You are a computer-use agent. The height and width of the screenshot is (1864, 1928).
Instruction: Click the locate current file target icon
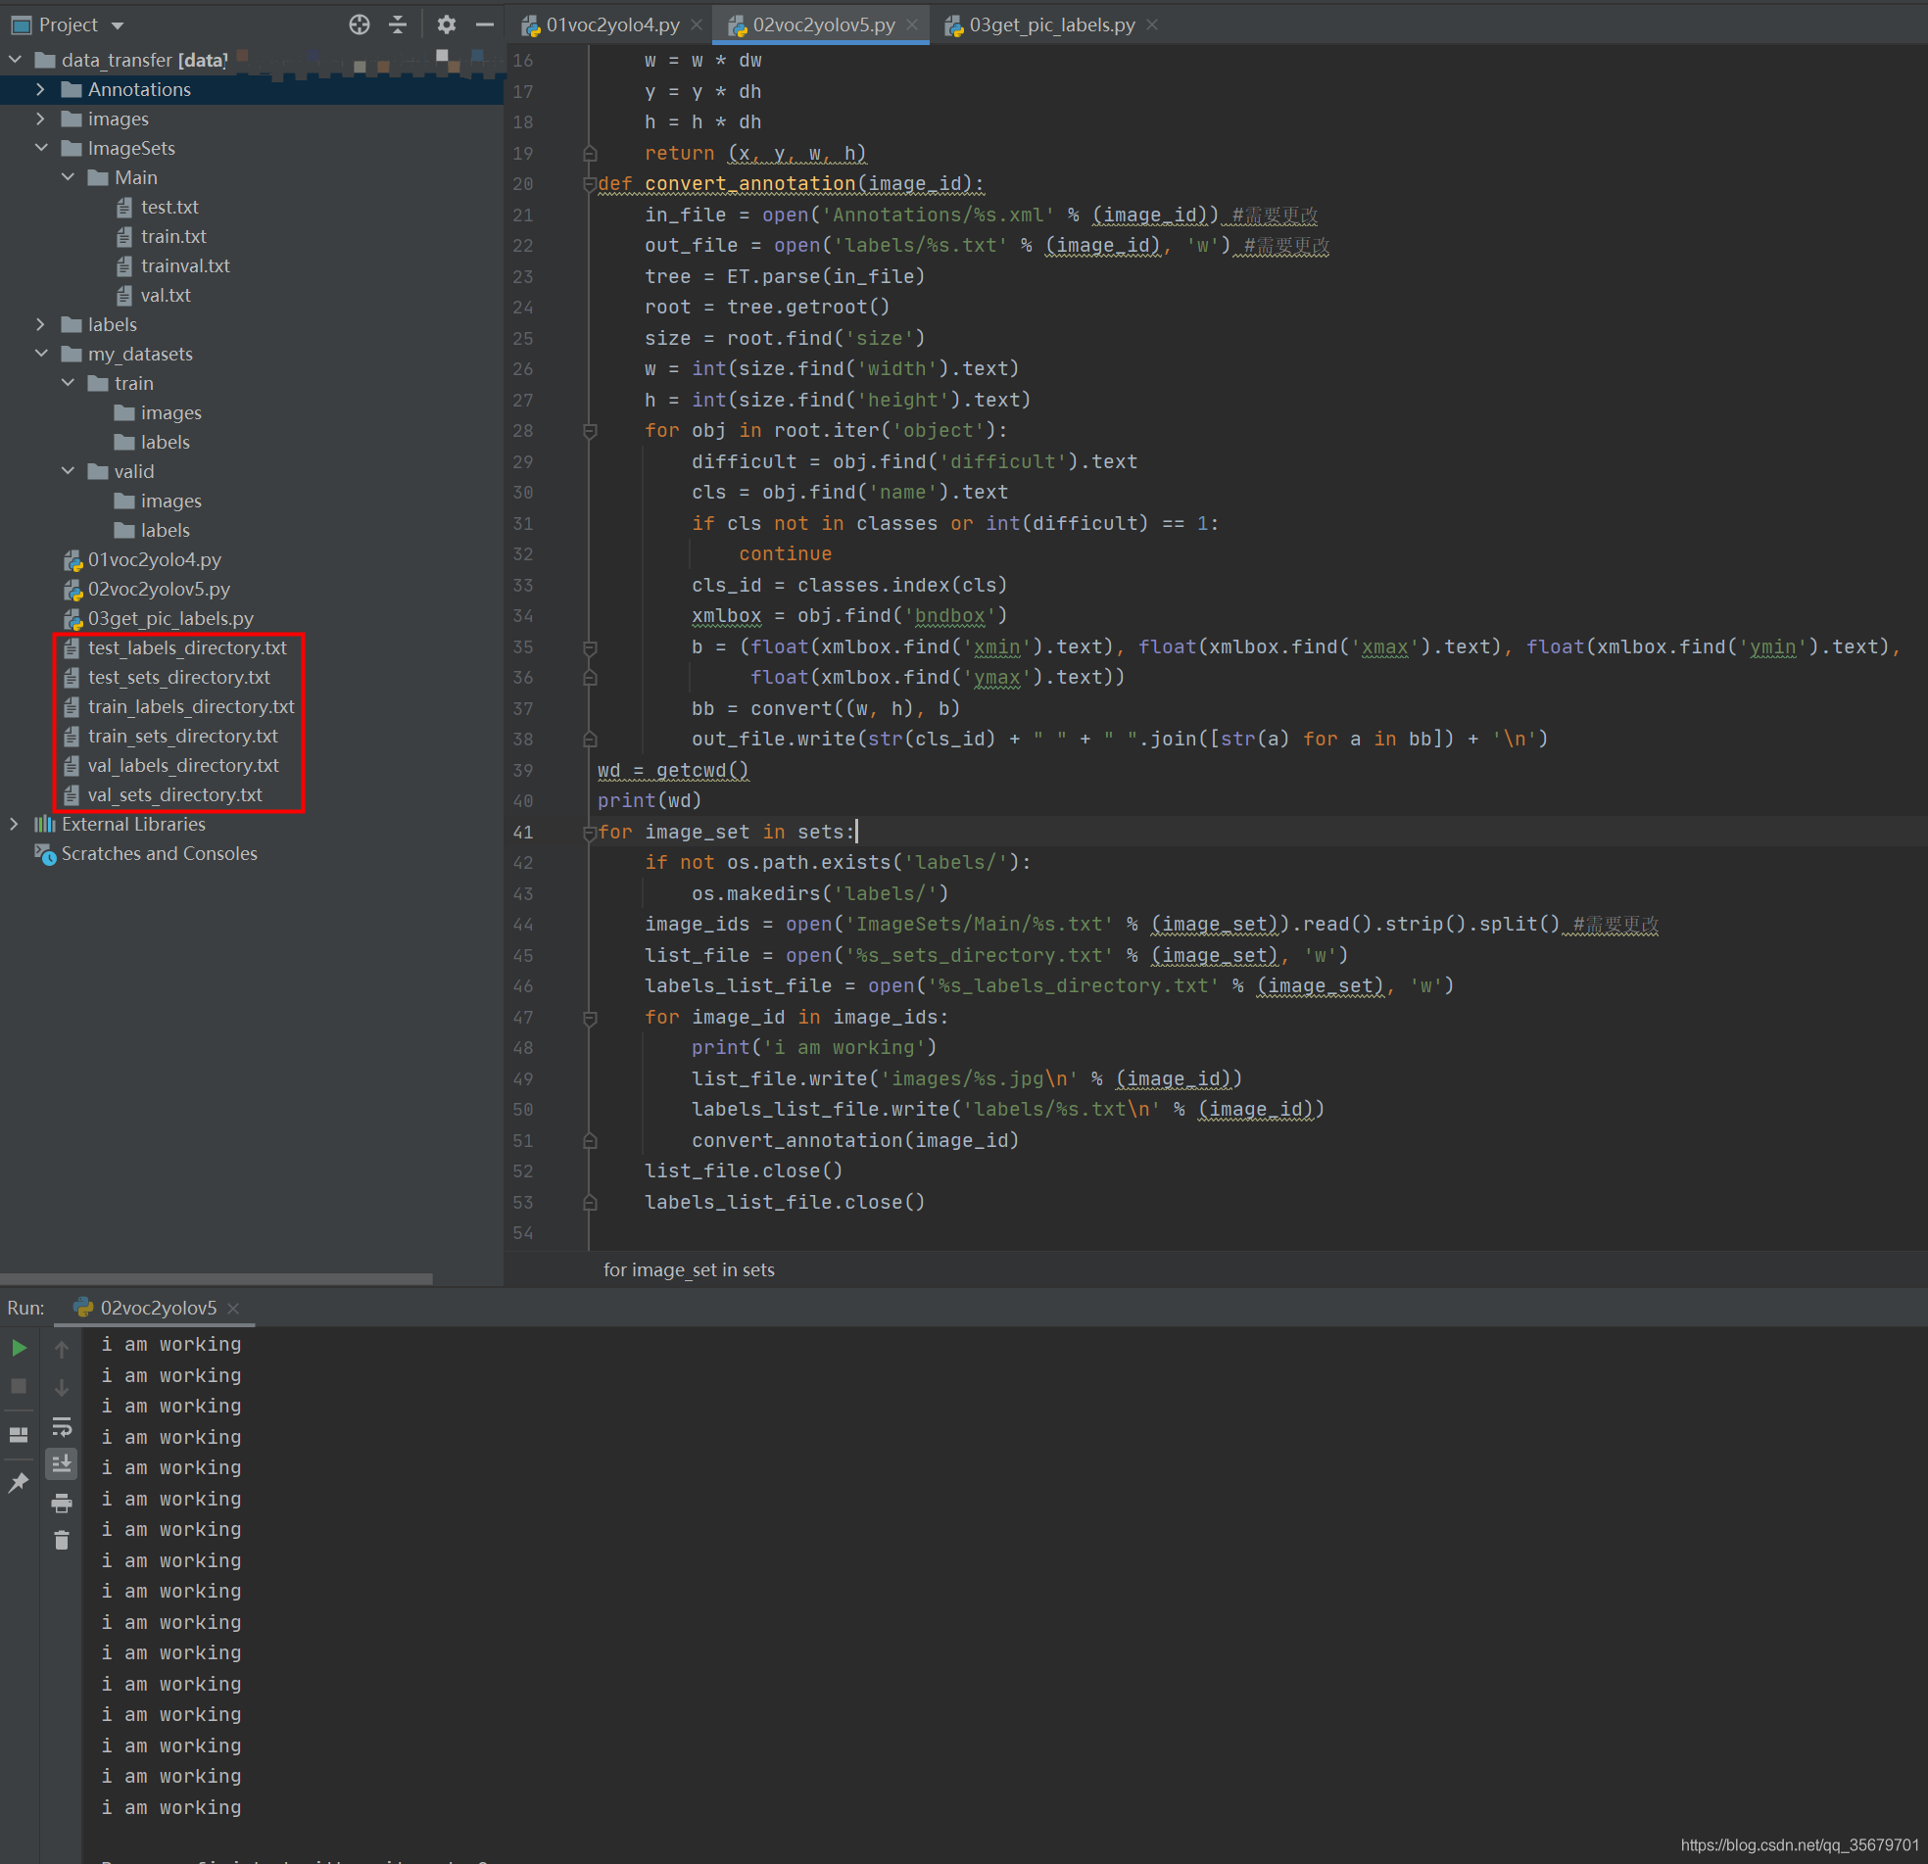359,24
